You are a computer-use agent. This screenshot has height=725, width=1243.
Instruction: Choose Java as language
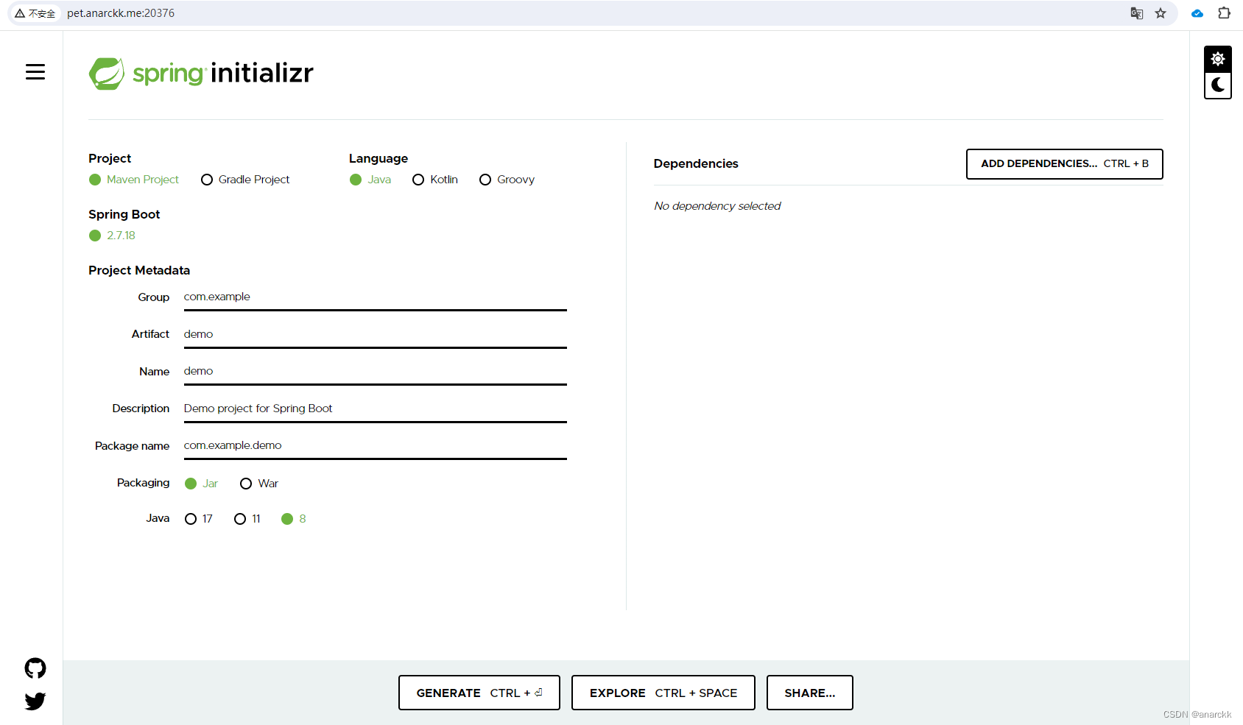[370, 180]
